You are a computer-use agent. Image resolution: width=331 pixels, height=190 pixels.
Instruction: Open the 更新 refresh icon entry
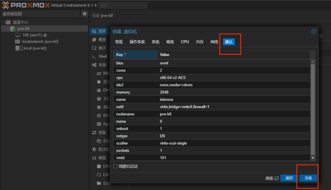pyautogui.click(x=94, y=133)
